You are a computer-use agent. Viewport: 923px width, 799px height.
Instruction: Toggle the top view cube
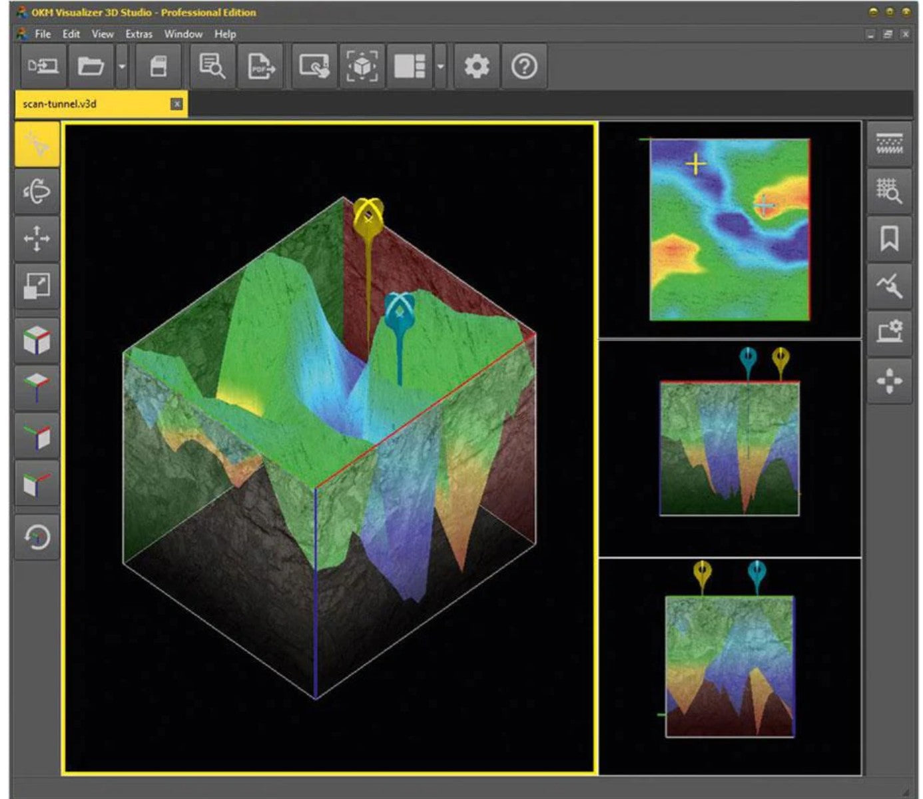click(x=37, y=388)
